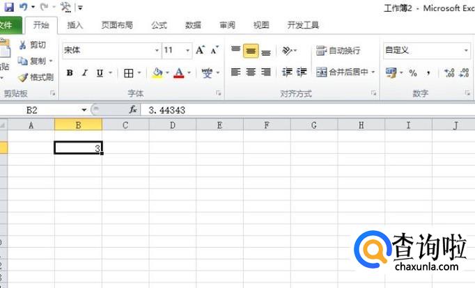Click the borders grid icon
Viewport: 475px width, 288px height.
coord(129,73)
